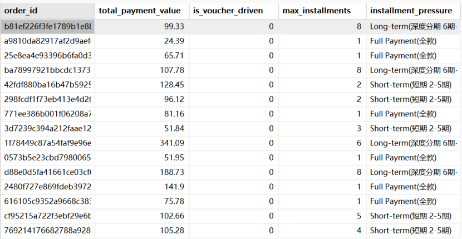Select the max_installments column header

(x=322, y=11)
